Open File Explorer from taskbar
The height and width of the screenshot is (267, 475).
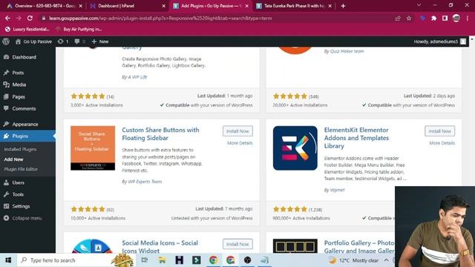[x=162, y=260]
